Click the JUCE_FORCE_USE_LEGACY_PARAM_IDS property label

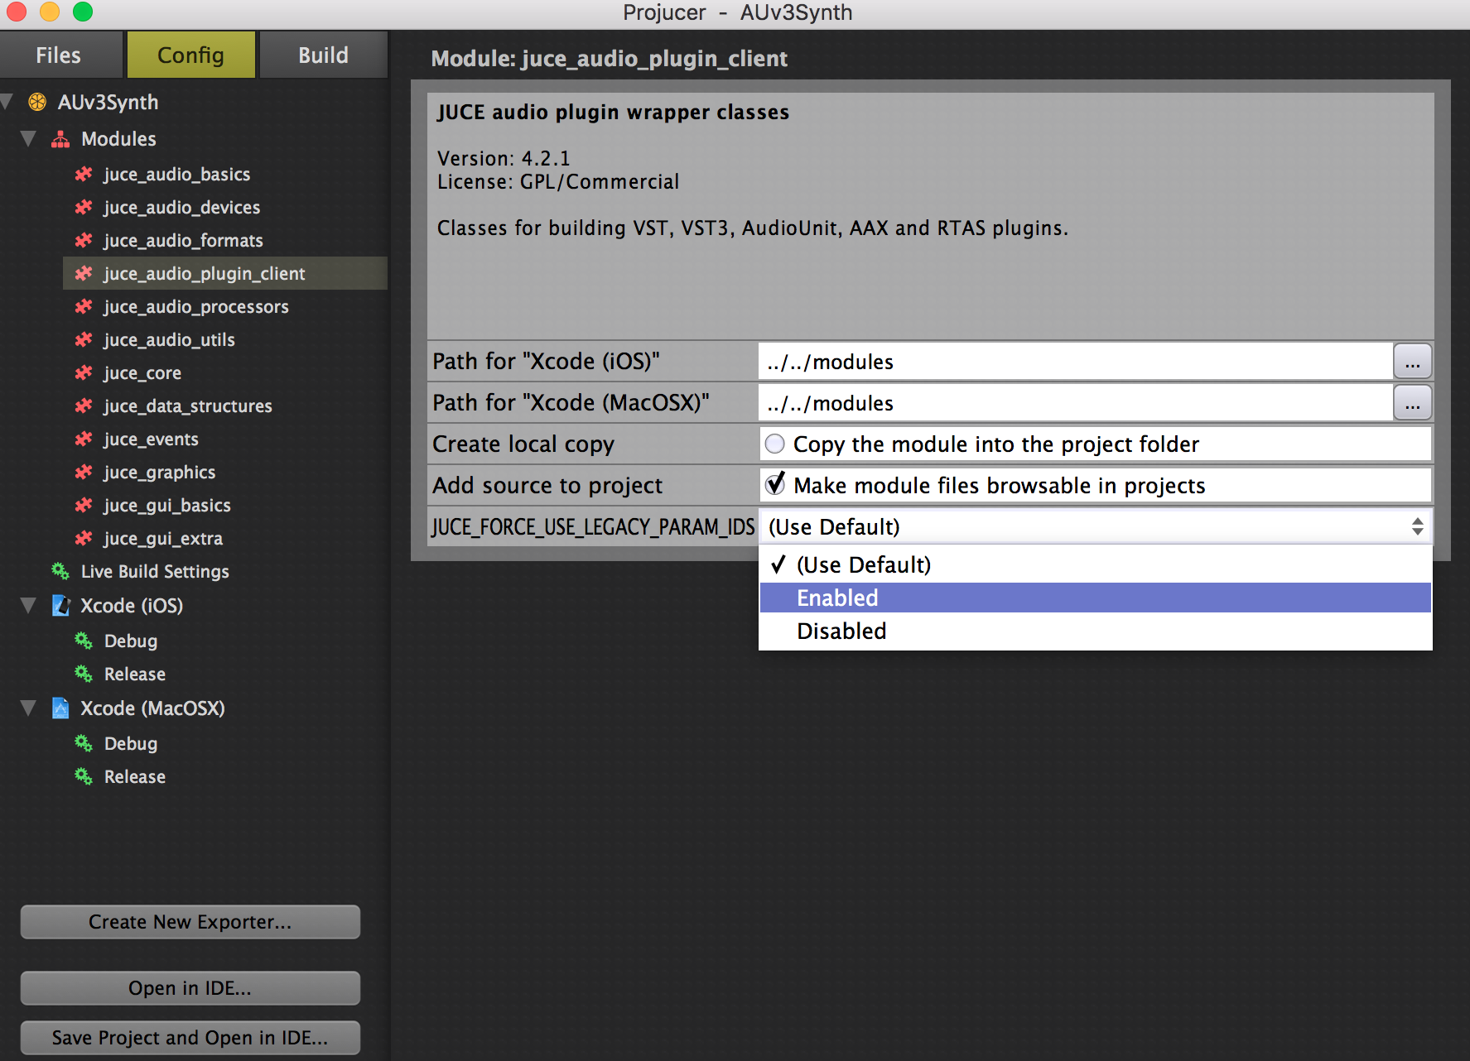pos(594,527)
